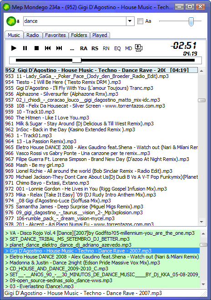Click the playlist scrollbar thumb
Viewport: 211px width, 300px height.
(201, 100)
